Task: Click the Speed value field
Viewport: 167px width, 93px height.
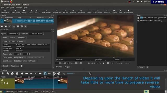Action: click(x=13, y=34)
